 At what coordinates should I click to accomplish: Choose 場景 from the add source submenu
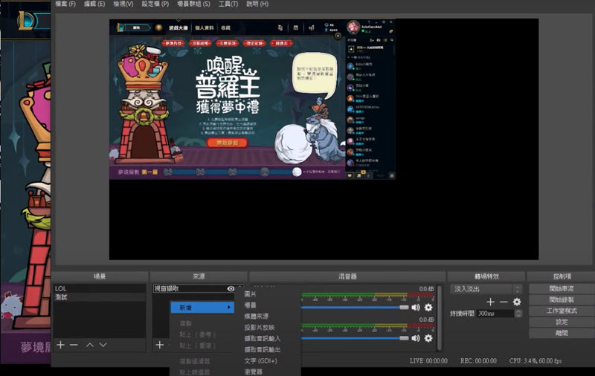pos(250,305)
